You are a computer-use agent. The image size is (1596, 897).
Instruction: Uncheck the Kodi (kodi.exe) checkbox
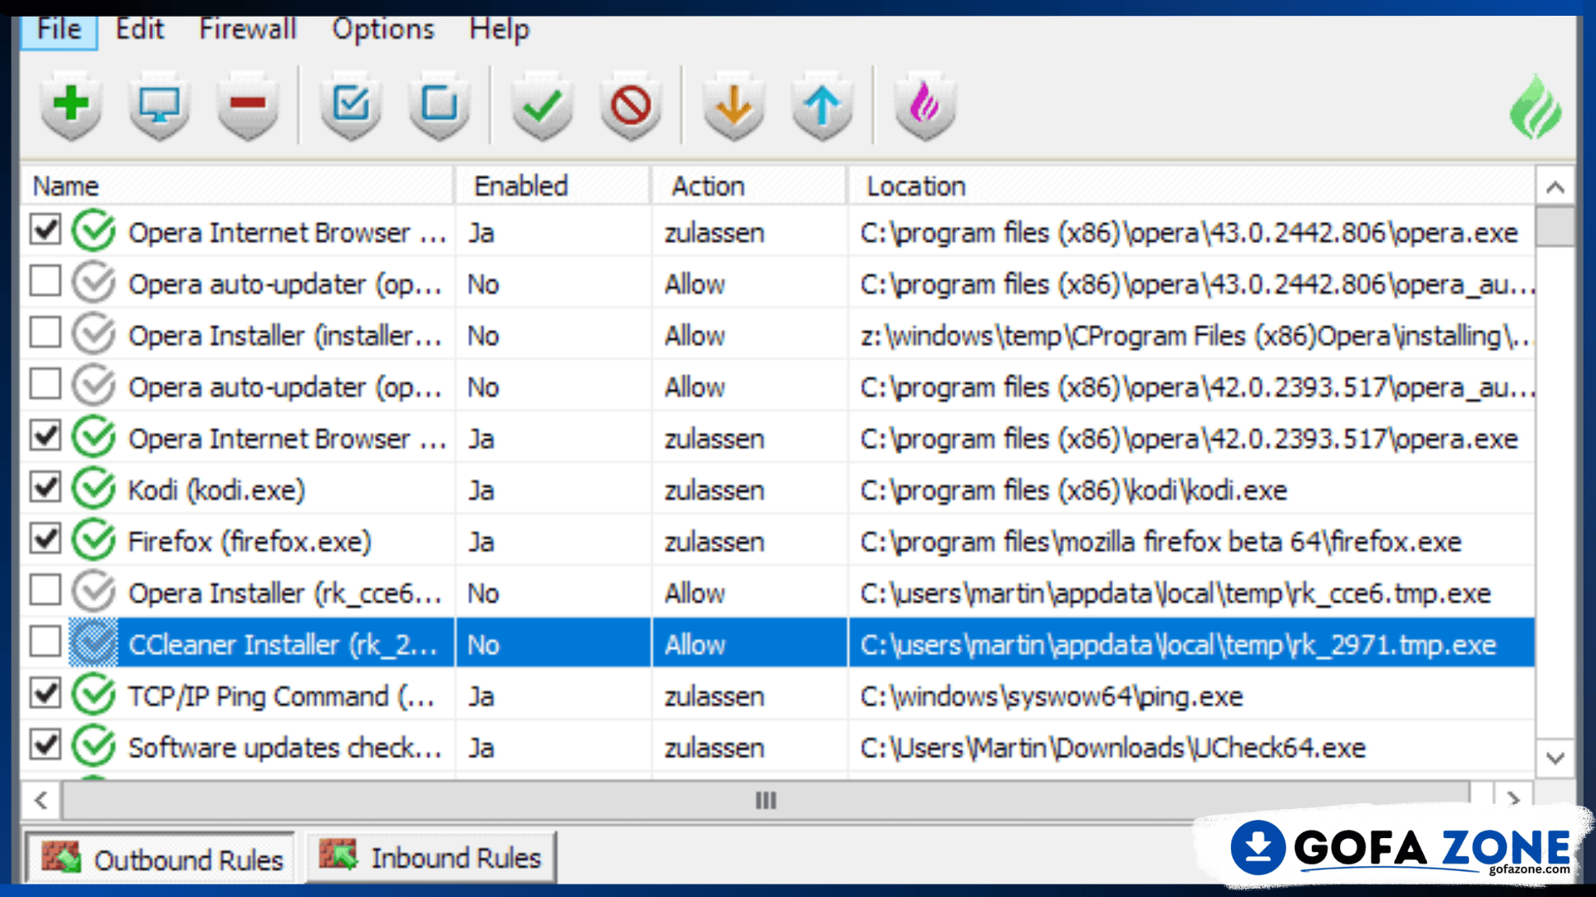pyautogui.click(x=45, y=487)
